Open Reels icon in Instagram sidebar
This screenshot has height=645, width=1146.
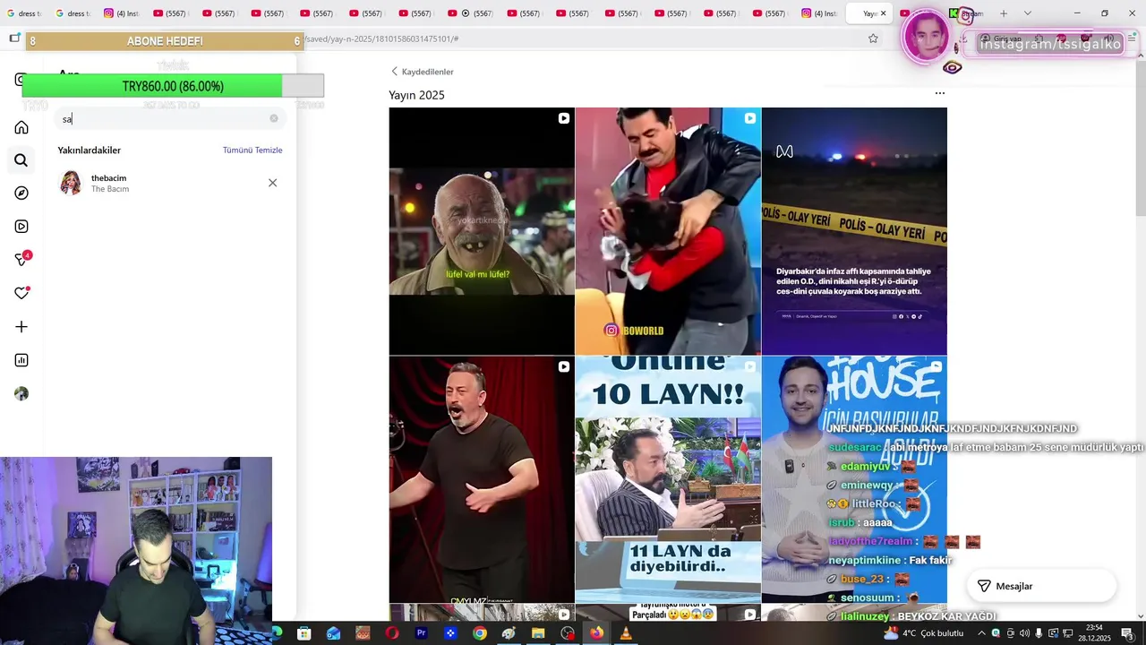pos(21,227)
